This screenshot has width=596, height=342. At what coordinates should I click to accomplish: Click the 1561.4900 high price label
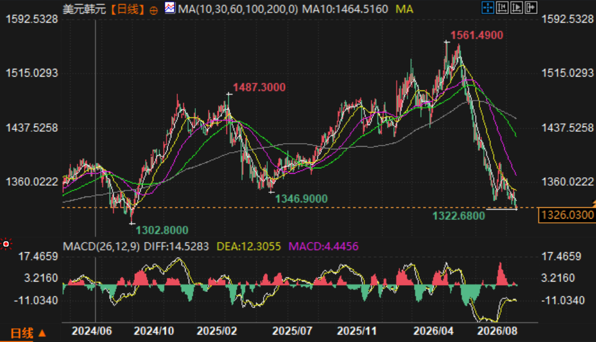477,35
